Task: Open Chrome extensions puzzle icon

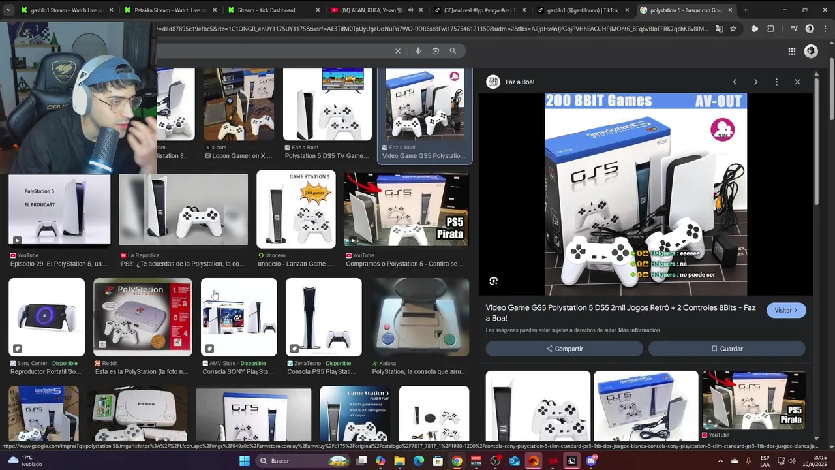Action: tap(771, 29)
